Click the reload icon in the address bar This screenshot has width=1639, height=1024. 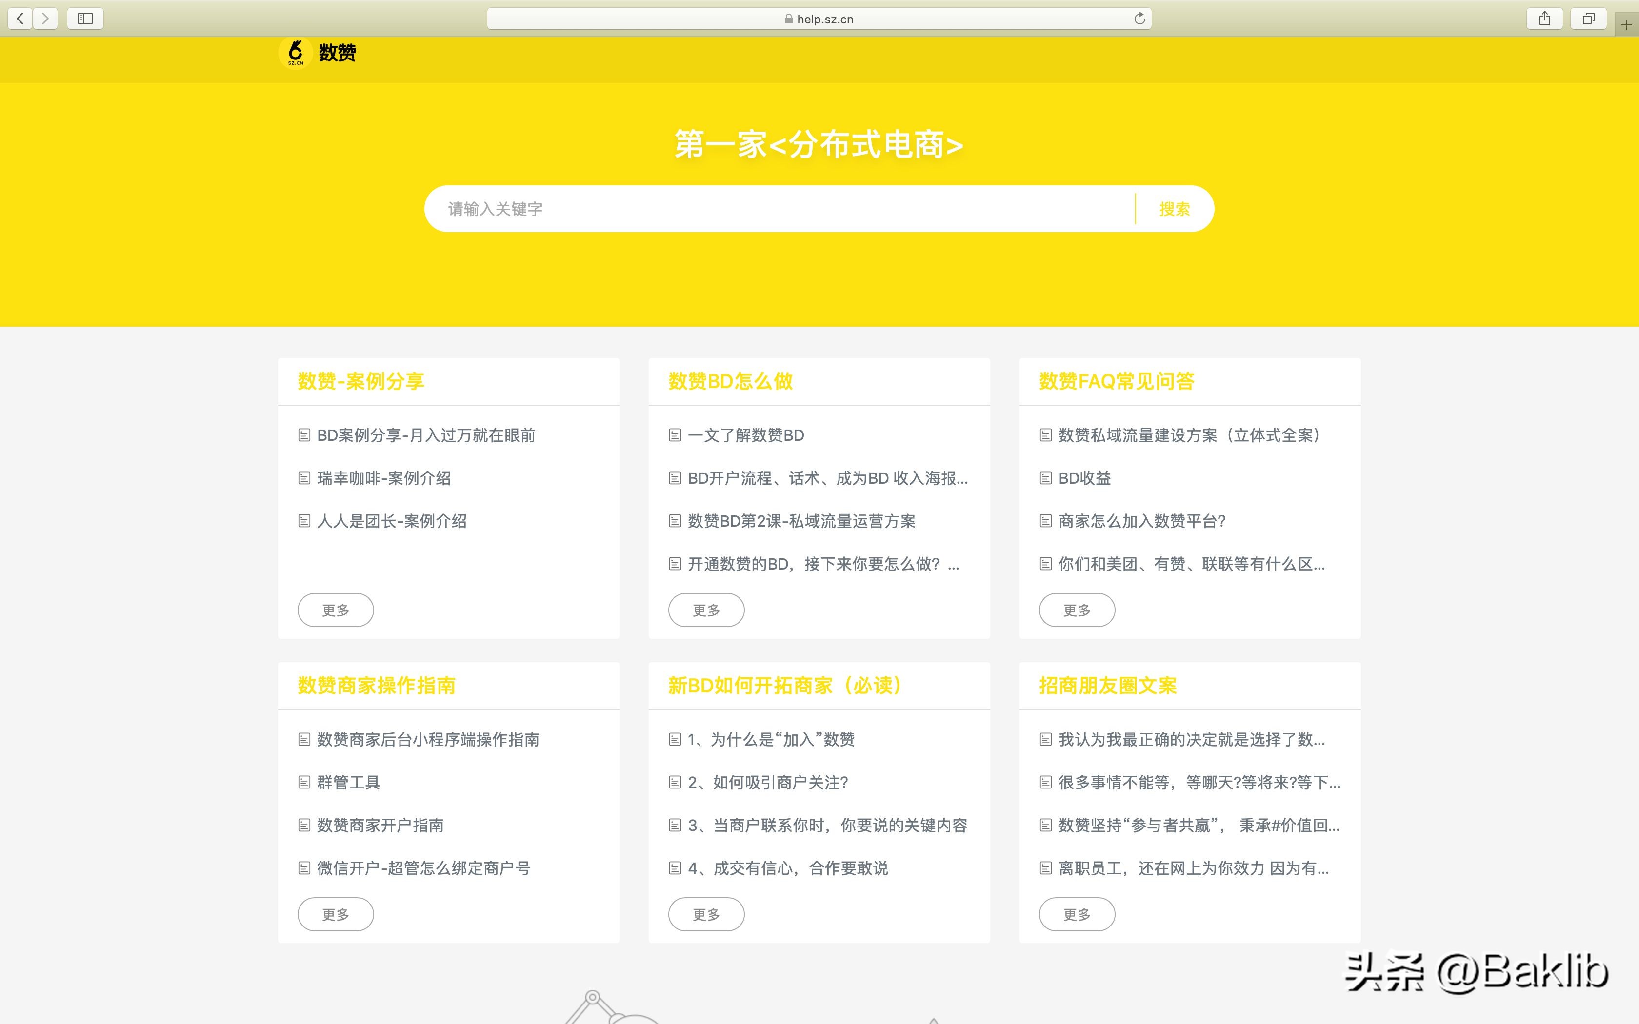[1140, 19]
